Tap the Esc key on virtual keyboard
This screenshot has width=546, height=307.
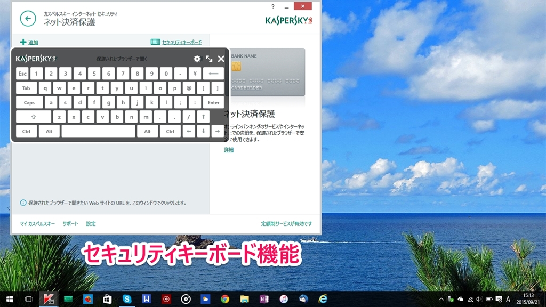[x=22, y=74]
